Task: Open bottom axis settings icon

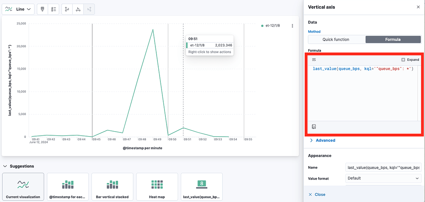Action: 78,9
